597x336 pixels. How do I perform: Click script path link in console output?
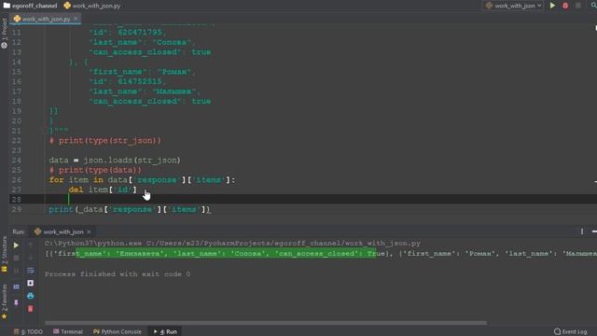284,243
